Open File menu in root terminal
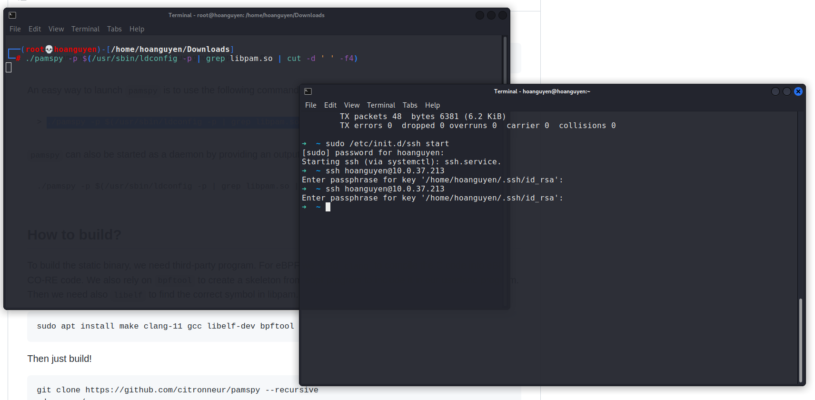 [x=15, y=29]
